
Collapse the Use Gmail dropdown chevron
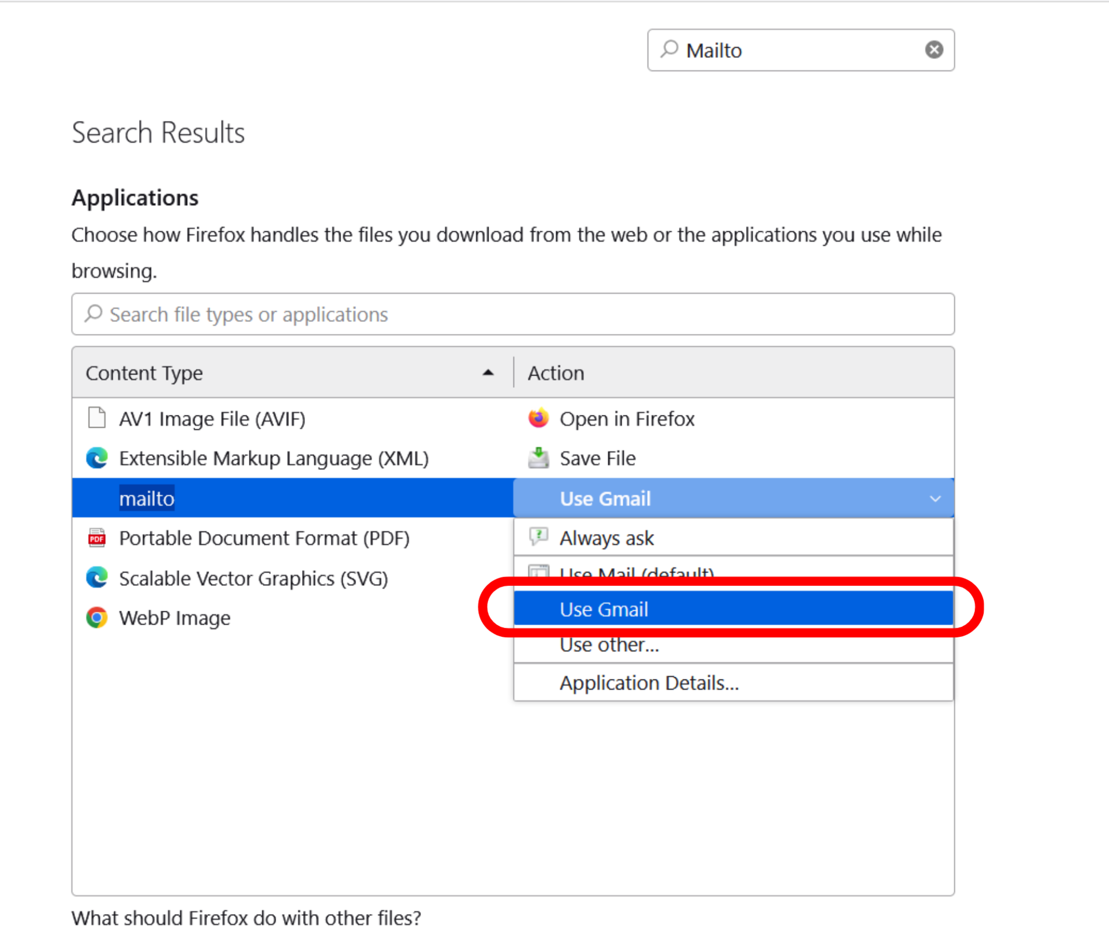(935, 498)
